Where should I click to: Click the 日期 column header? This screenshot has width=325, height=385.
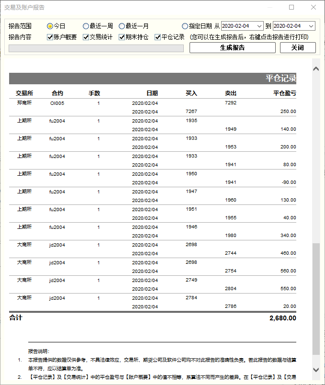point(152,93)
